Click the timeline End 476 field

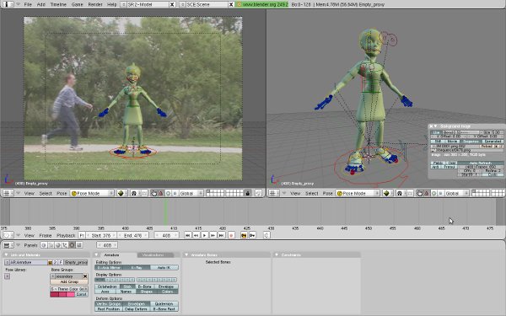pyautogui.click(x=133, y=235)
